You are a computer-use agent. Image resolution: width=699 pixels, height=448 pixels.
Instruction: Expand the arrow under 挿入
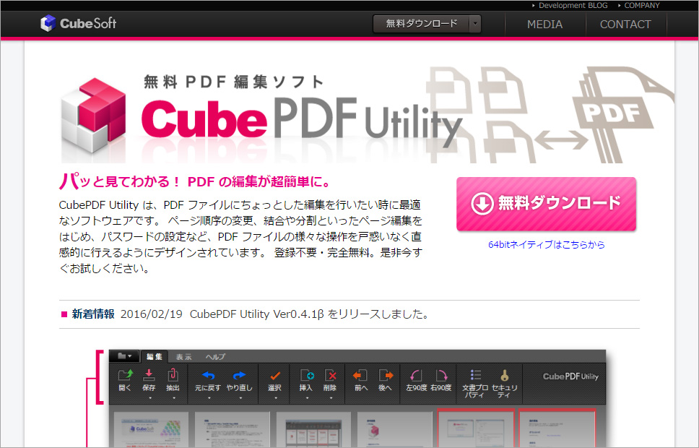307,397
